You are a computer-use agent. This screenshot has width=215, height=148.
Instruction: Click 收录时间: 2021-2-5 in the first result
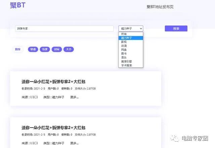point(33,88)
